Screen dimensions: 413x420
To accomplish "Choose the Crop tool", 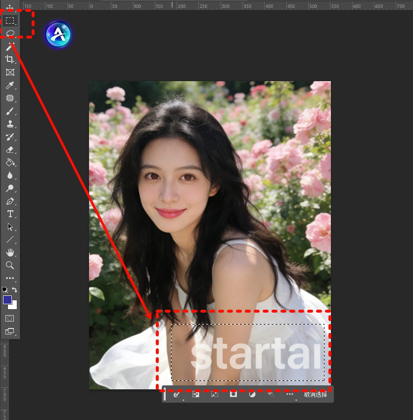I will [x=10, y=59].
